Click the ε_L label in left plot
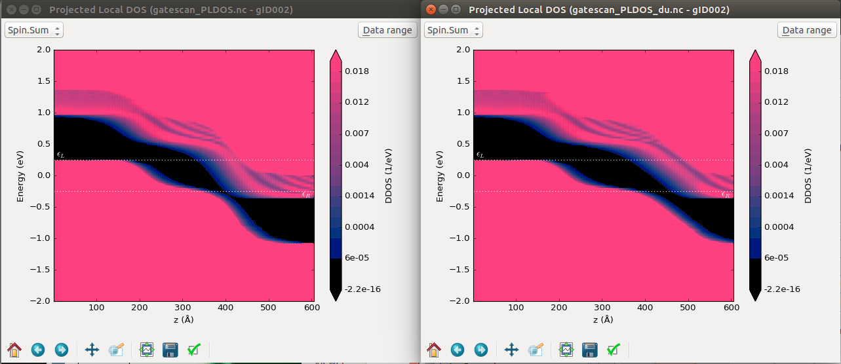Screen dimensions: 841x364 tap(60, 155)
